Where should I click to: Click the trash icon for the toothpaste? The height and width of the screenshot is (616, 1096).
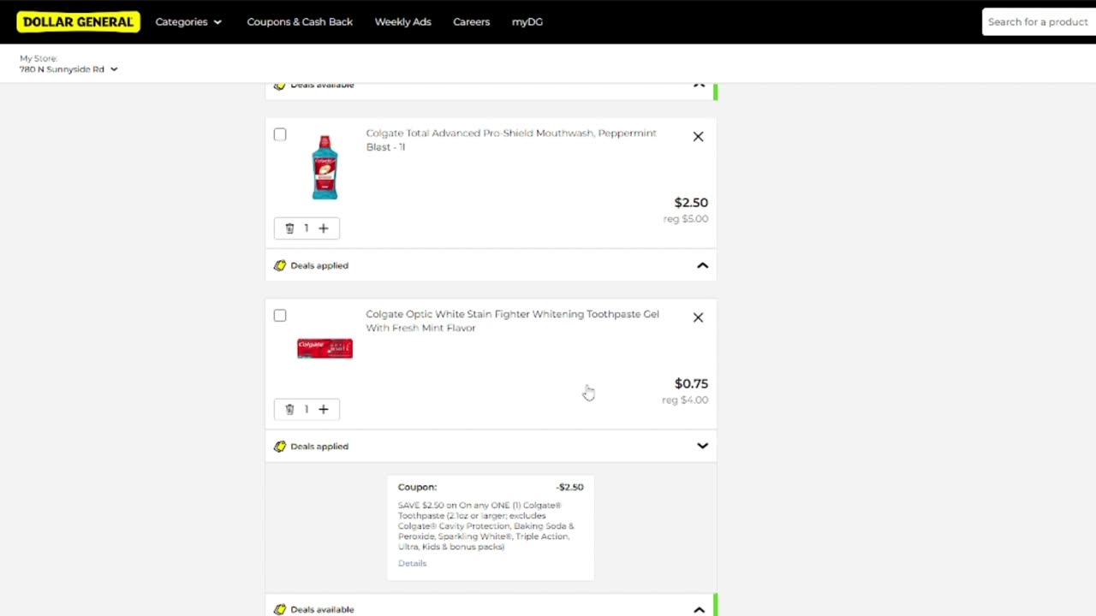(x=289, y=409)
